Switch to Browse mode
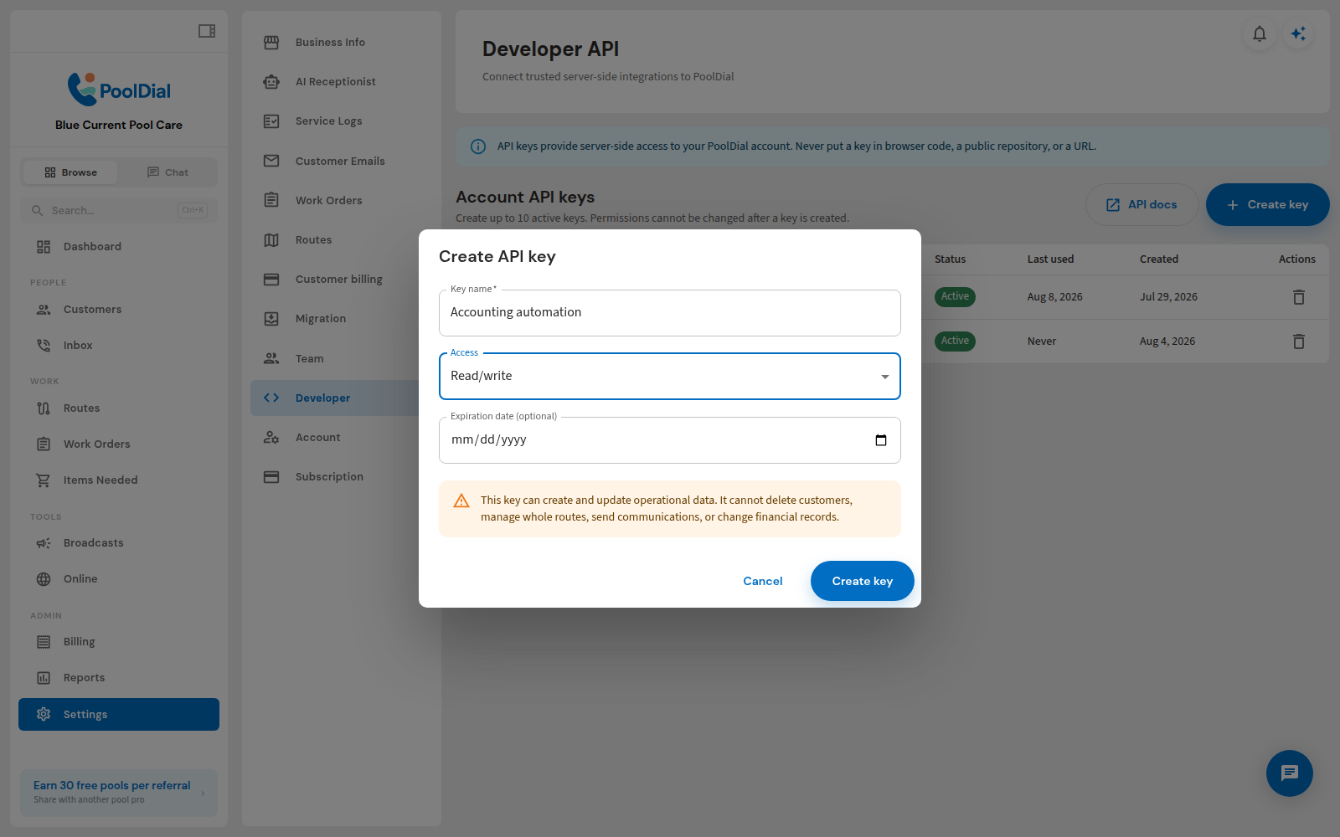Screen dimensions: 1340x837 (x=70, y=172)
